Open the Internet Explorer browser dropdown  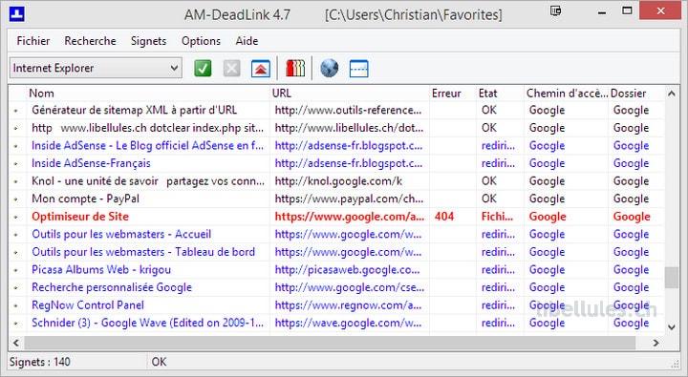click(x=96, y=68)
